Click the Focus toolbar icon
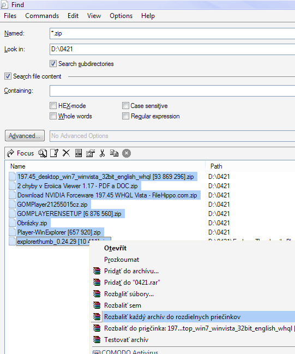 click(10, 153)
